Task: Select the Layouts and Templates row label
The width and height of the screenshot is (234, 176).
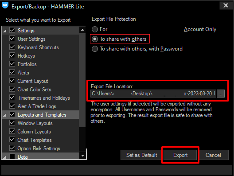Action: pos(42,115)
